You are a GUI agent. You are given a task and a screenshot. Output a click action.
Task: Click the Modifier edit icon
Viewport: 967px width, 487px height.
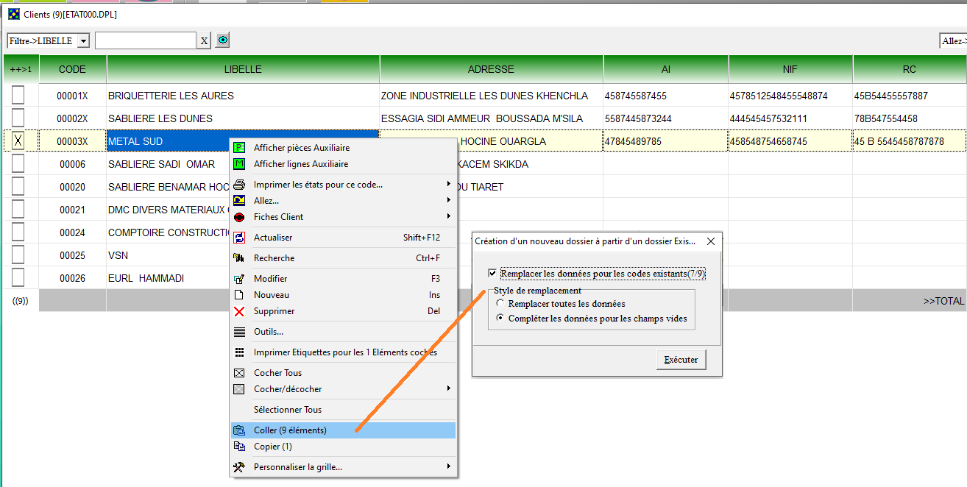(x=239, y=279)
